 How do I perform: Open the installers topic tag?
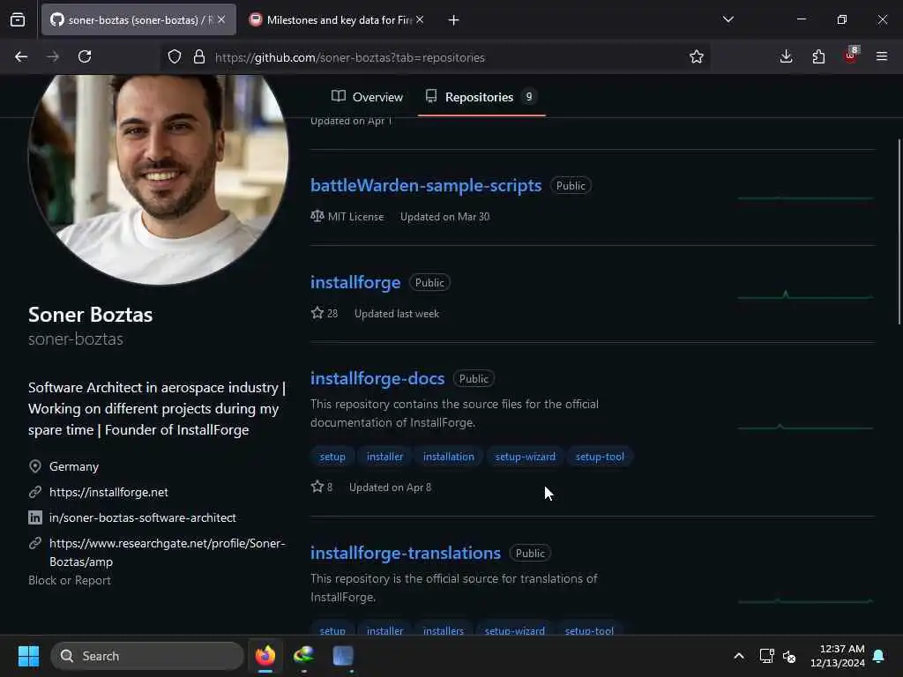tap(443, 629)
